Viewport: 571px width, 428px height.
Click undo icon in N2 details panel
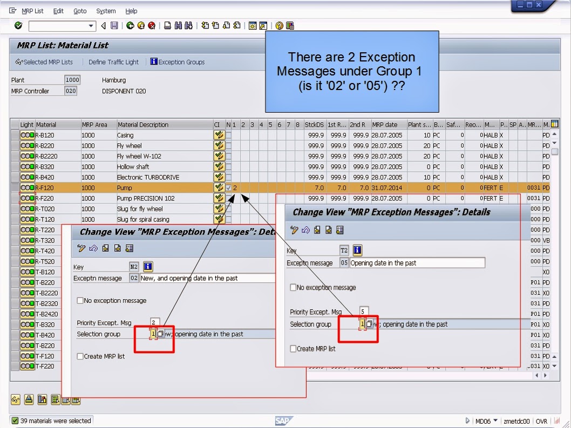(93, 248)
